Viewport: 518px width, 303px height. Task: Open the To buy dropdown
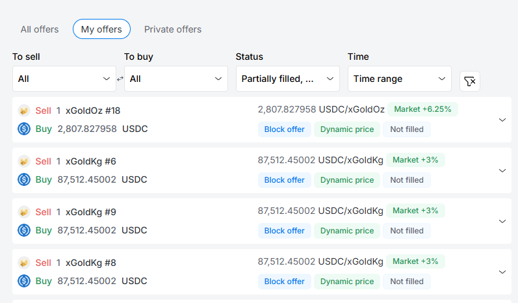pyautogui.click(x=175, y=79)
